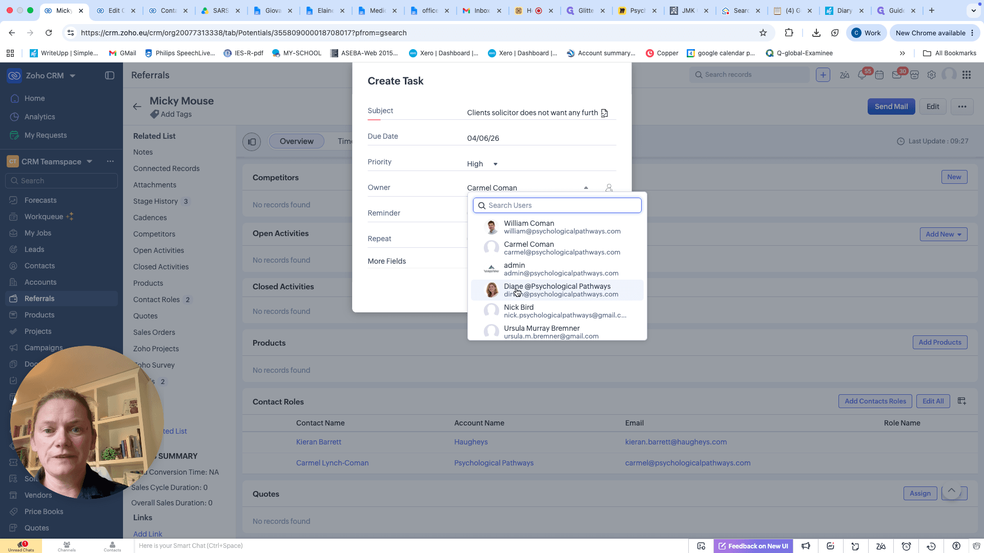The width and height of the screenshot is (984, 553).
Task: Open the Add New dropdown in Open Activities
Action: 944,234
